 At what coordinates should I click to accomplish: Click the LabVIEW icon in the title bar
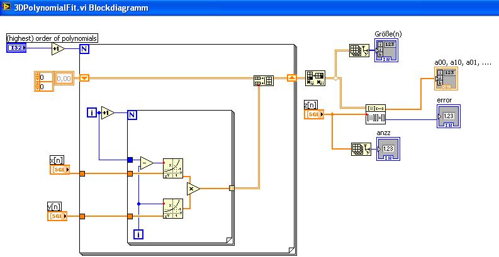click(x=6, y=6)
